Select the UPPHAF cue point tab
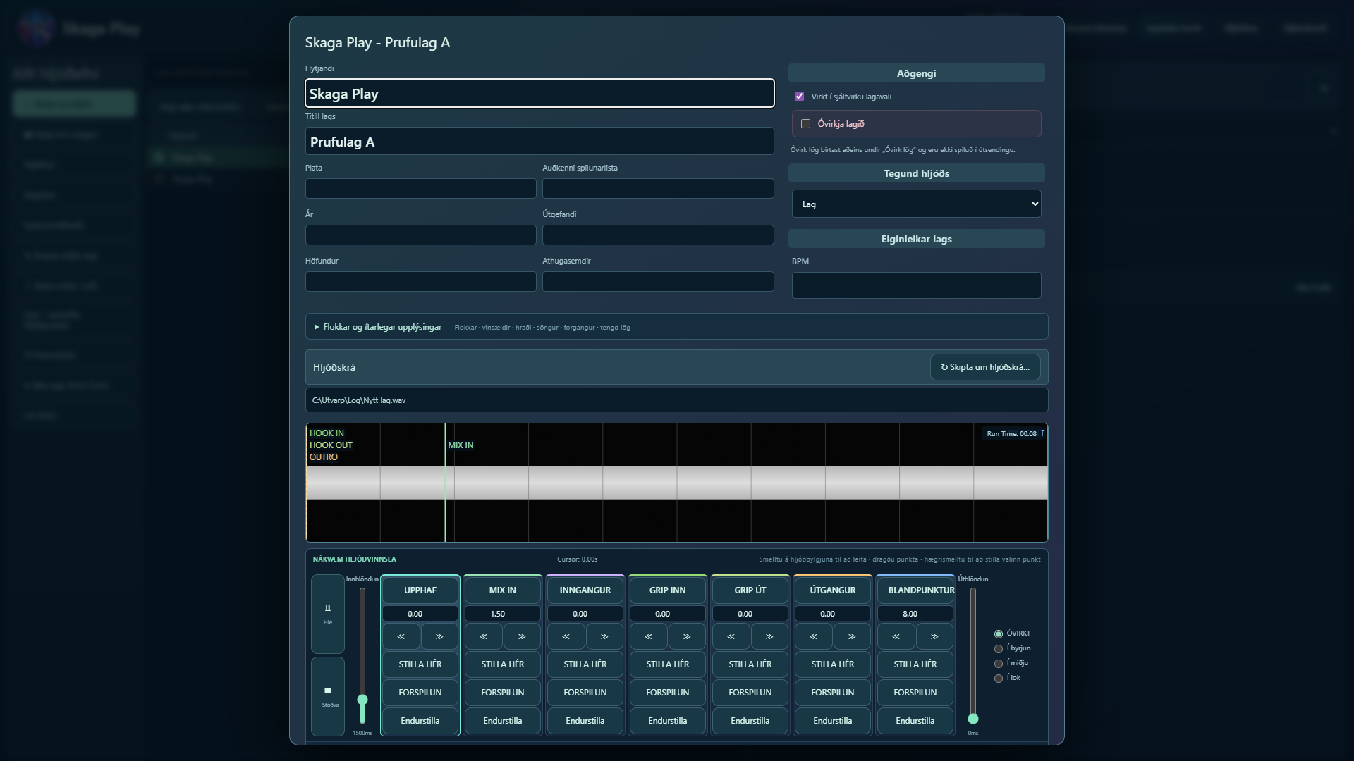The height and width of the screenshot is (761, 1354). [x=420, y=590]
